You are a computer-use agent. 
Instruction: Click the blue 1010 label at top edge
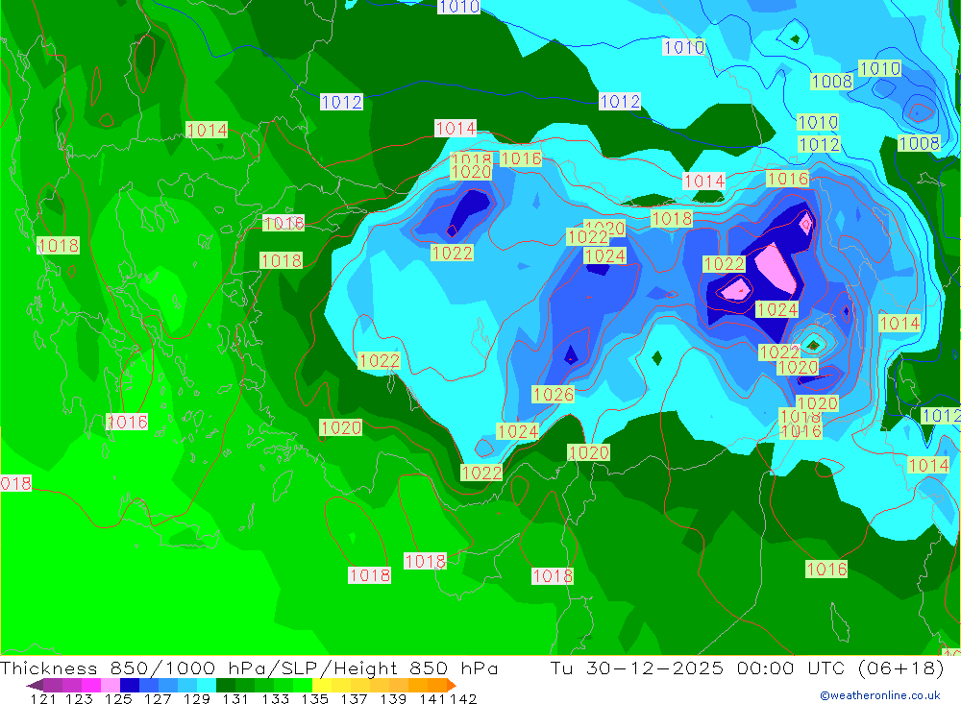[x=458, y=7]
